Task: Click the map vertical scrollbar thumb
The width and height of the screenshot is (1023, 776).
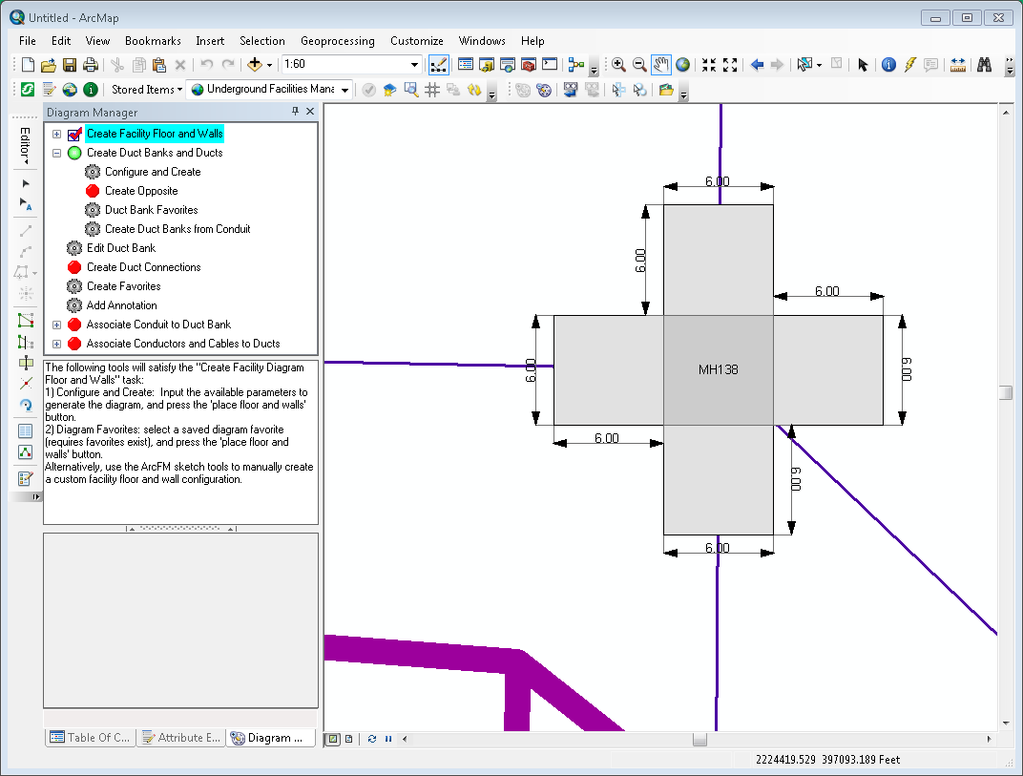Action: [1006, 392]
